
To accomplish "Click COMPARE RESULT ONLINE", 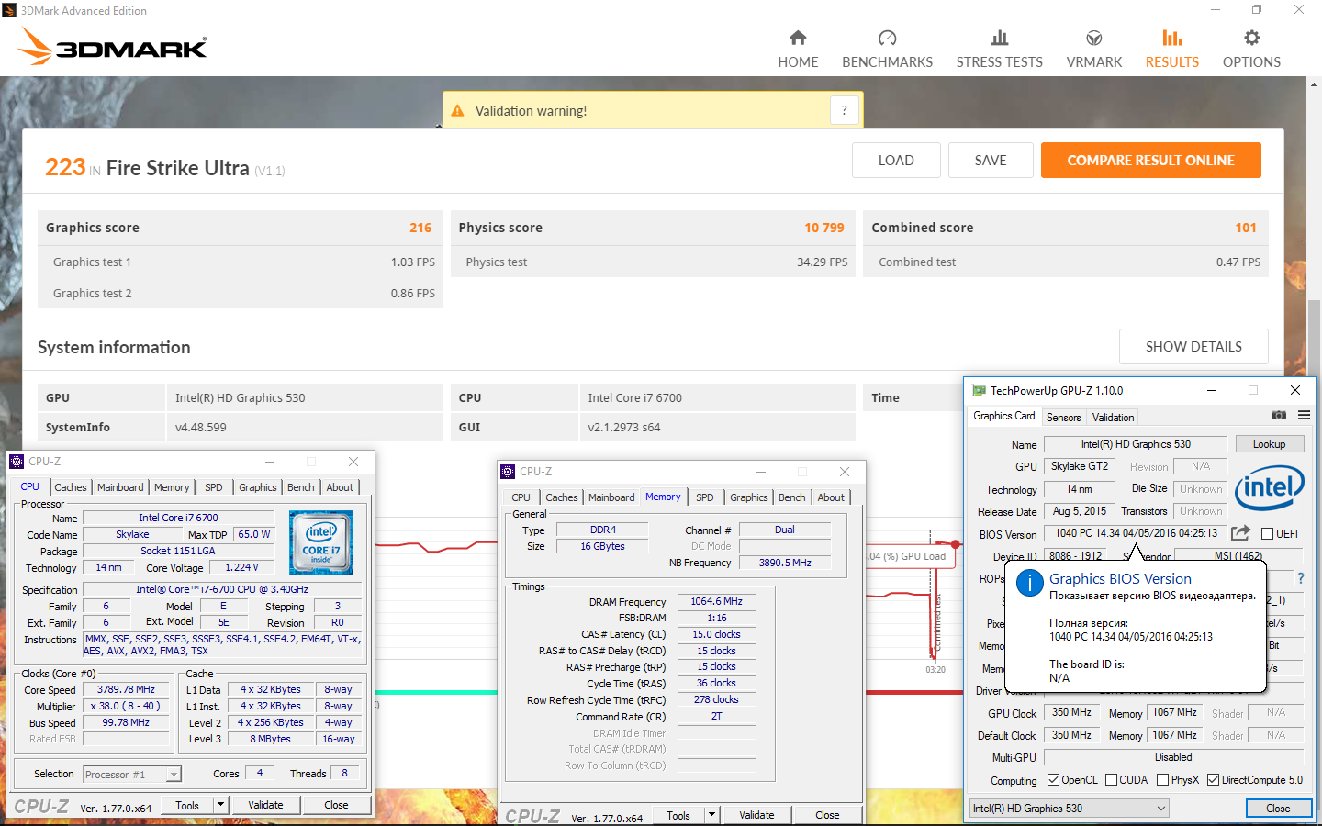I will coord(1150,160).
